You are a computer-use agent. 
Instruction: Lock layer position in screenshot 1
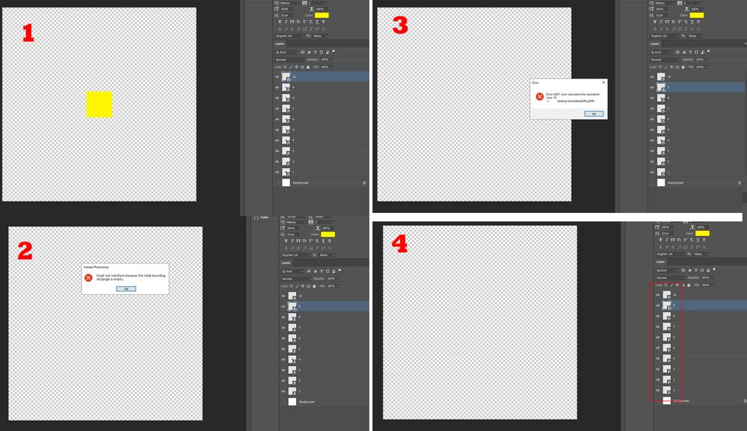point(296,67)
